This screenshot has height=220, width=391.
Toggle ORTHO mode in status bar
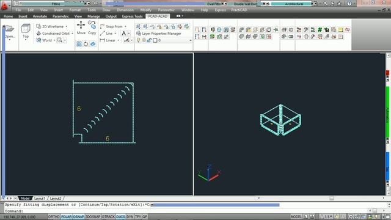pos(54,217)
